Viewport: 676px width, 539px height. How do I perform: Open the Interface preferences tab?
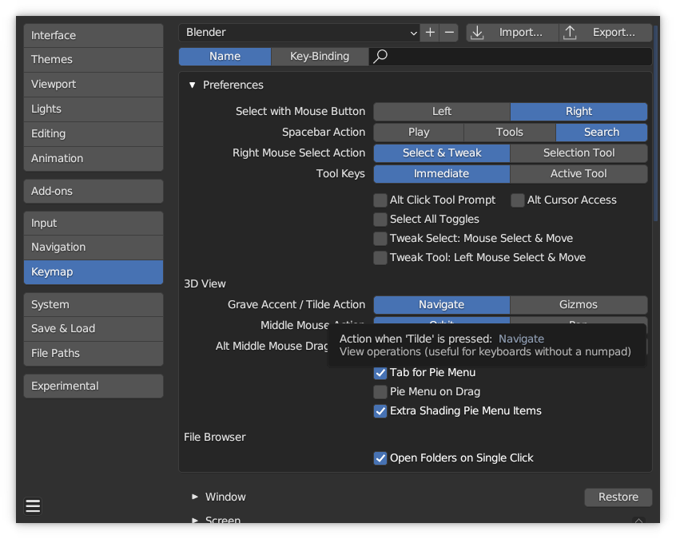(x=93, y=35)
